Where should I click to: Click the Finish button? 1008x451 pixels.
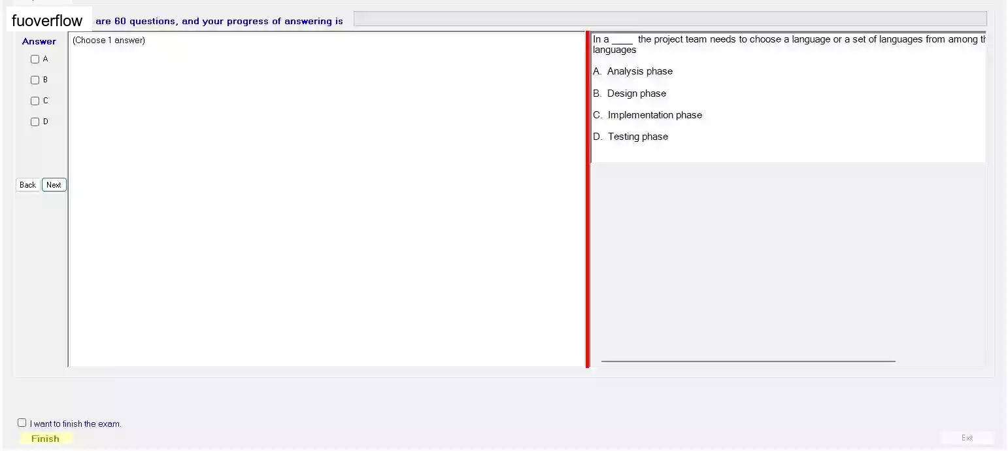[45, 439]
